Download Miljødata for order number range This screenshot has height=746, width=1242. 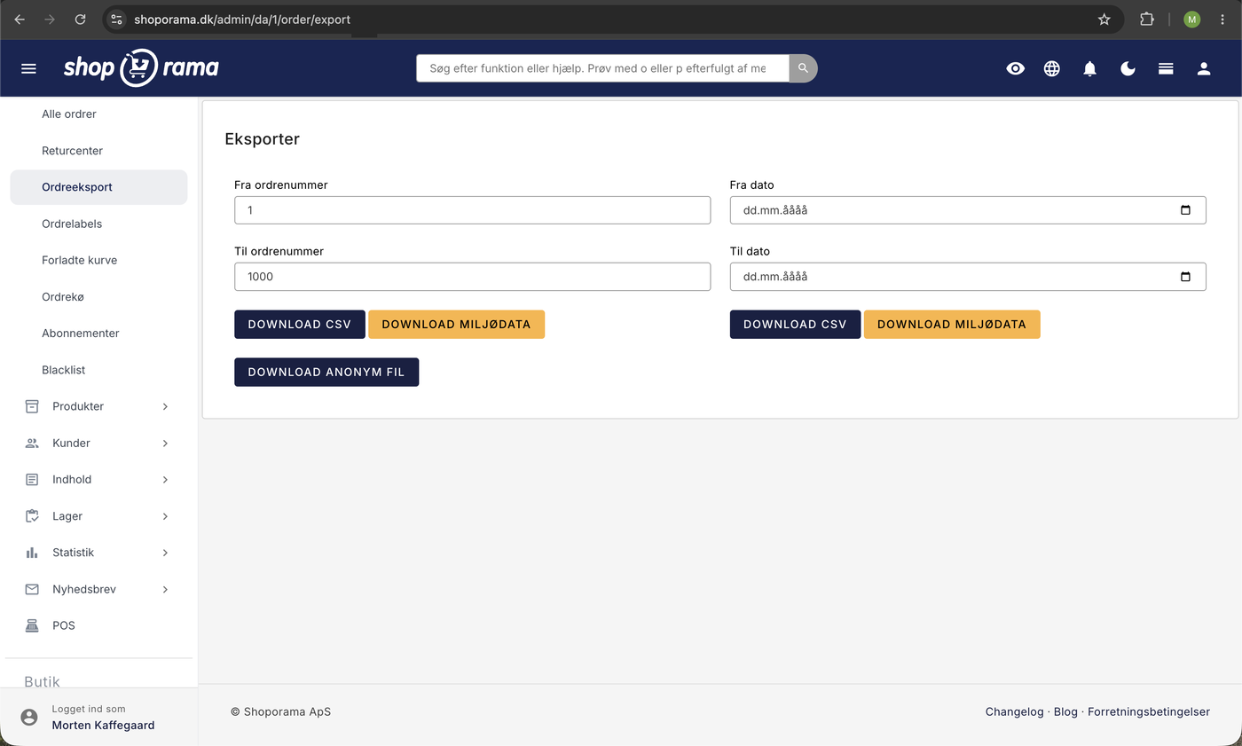pyautogui.click(x=456, y=325)
